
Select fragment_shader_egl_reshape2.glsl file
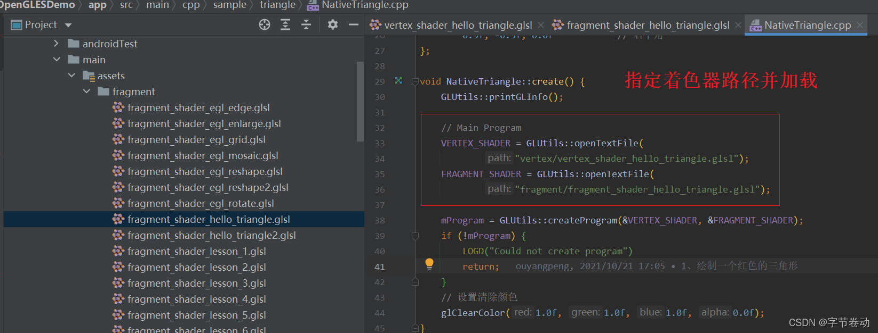pos(208,187)
